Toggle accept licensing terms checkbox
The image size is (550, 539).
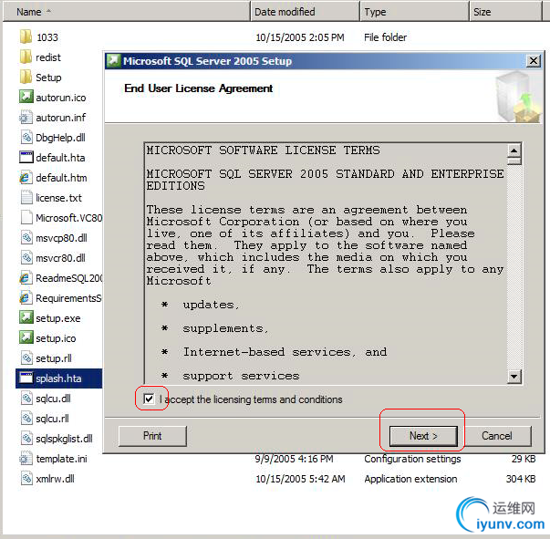(x=149, y=399)
